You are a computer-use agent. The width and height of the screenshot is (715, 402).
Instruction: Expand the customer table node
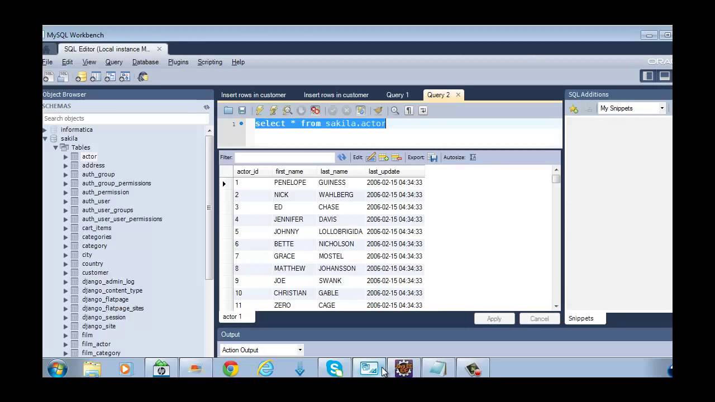(65, 272)
